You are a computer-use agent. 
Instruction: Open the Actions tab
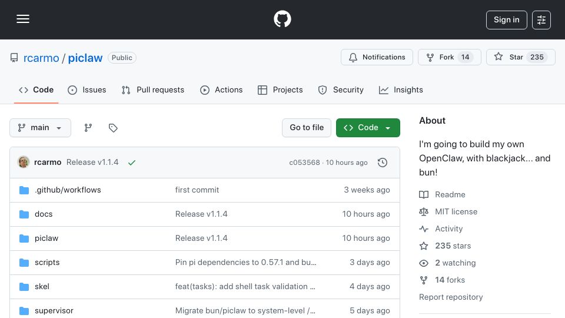(221, 90)
